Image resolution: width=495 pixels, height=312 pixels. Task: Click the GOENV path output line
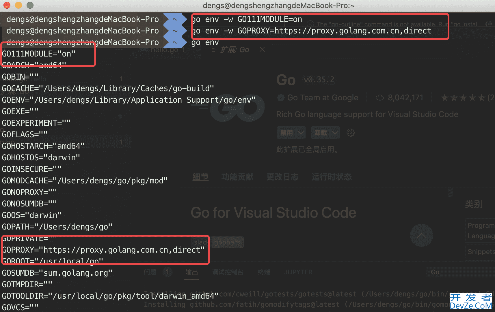coord(129,100)
